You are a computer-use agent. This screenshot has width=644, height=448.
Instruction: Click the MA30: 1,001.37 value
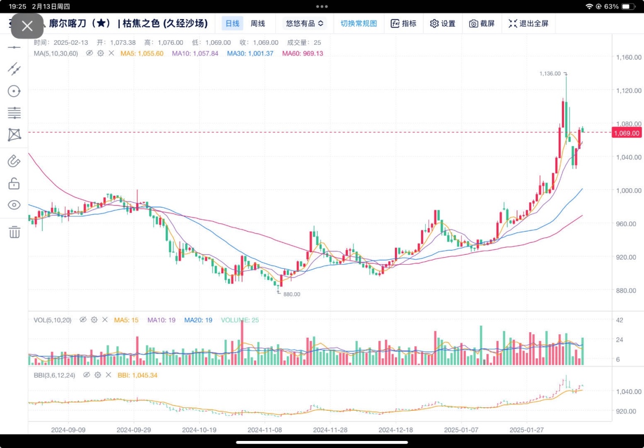pos(250,53)
